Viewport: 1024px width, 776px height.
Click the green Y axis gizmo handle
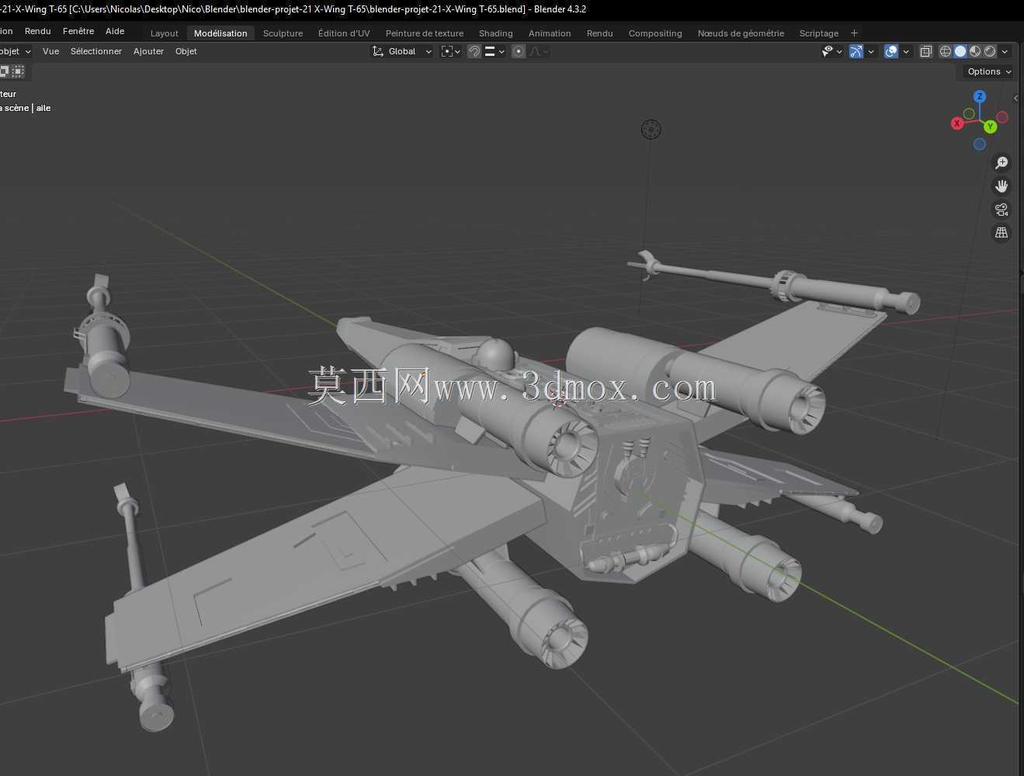990,126
